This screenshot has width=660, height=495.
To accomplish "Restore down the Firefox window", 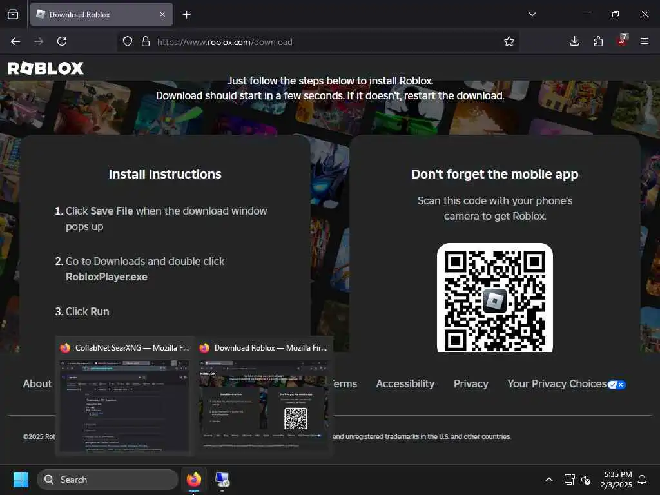I will 615,14.
